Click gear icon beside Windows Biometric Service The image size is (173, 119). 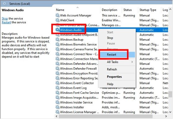[x=57, y=44]
